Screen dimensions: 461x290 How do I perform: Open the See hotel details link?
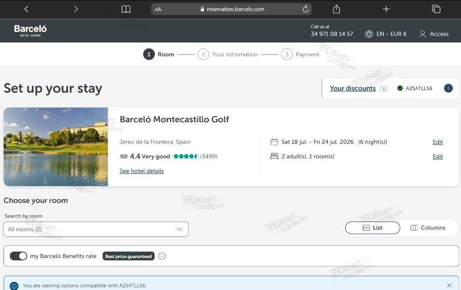click(x=142, y=171)
